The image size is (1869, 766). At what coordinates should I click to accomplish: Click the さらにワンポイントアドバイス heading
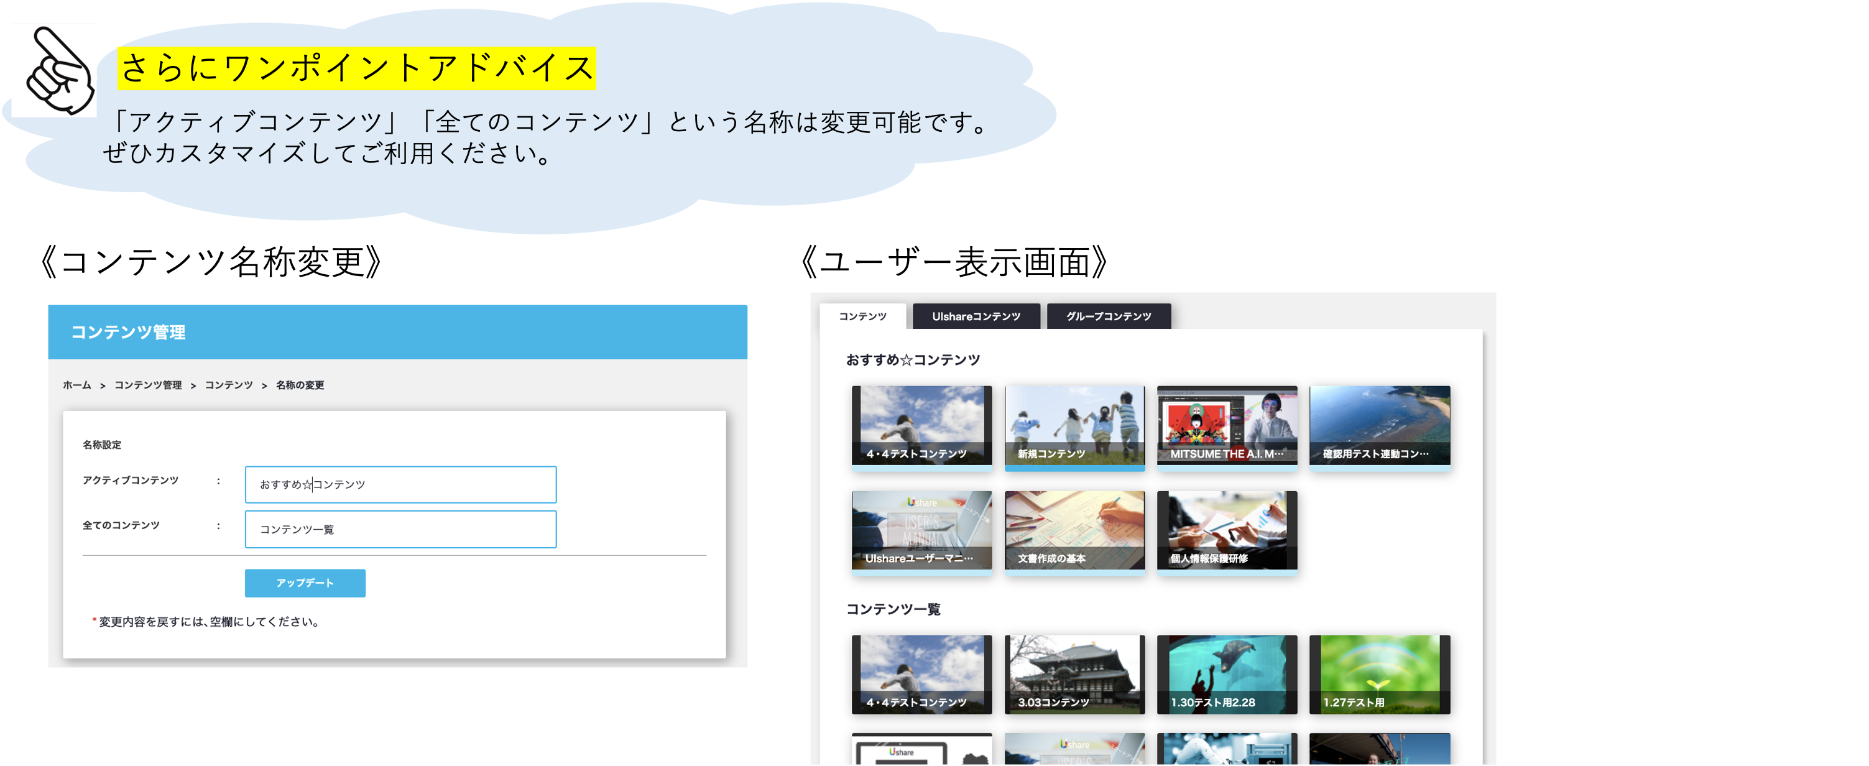356,68
